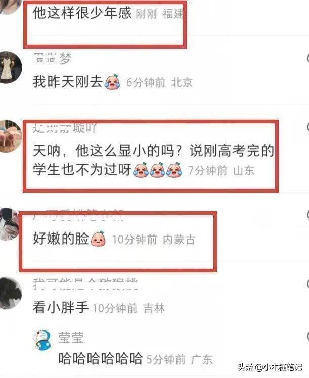Open the pig avatar profile picture
The height and width of the screenshot is (378, 309).
(x=10, y=136)
